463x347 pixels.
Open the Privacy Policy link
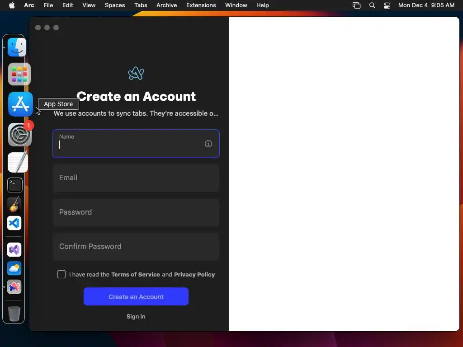pos(194,274)
